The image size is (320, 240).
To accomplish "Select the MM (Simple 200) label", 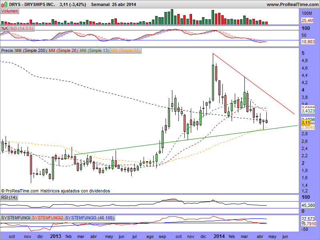I will pos(31,50).
